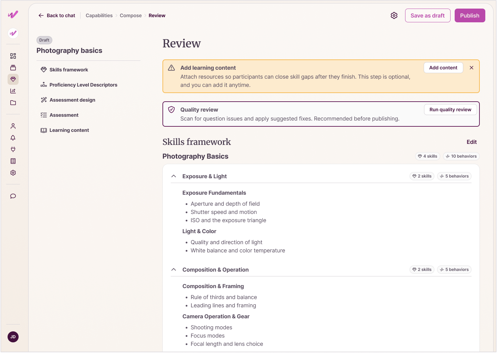497x353 pixels.
Task: Click the shield icon in Quality review
Action: point(171,110)
